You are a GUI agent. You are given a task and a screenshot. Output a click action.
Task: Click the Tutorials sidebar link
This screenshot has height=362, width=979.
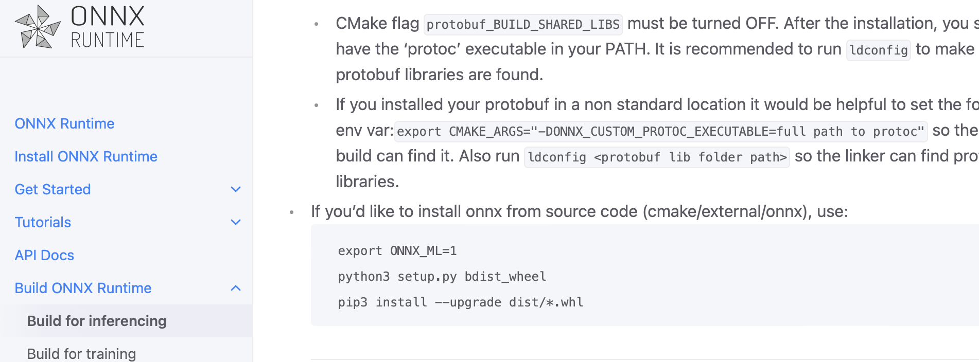click(x=43, y=222)
